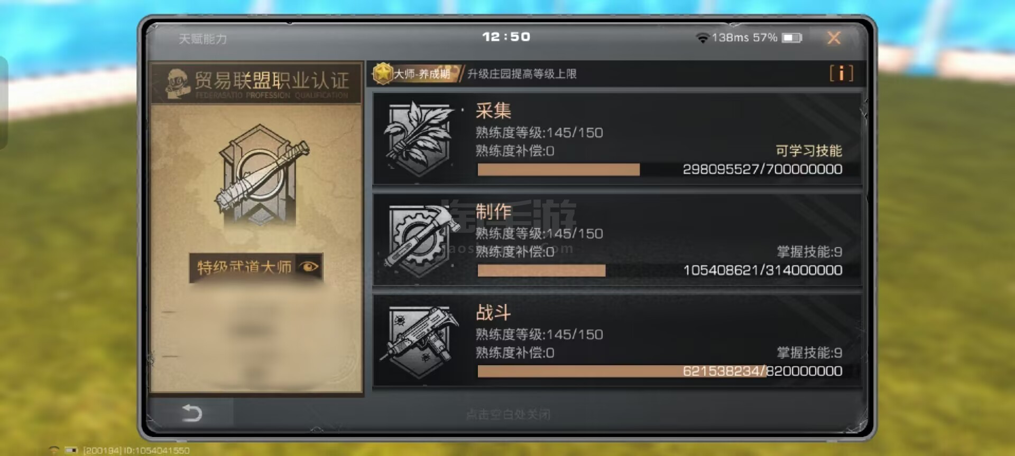This screenshot has height=456, width=1015.
Task: Click the combat proficiency progress bar
Action: click(x=660, y=372)
